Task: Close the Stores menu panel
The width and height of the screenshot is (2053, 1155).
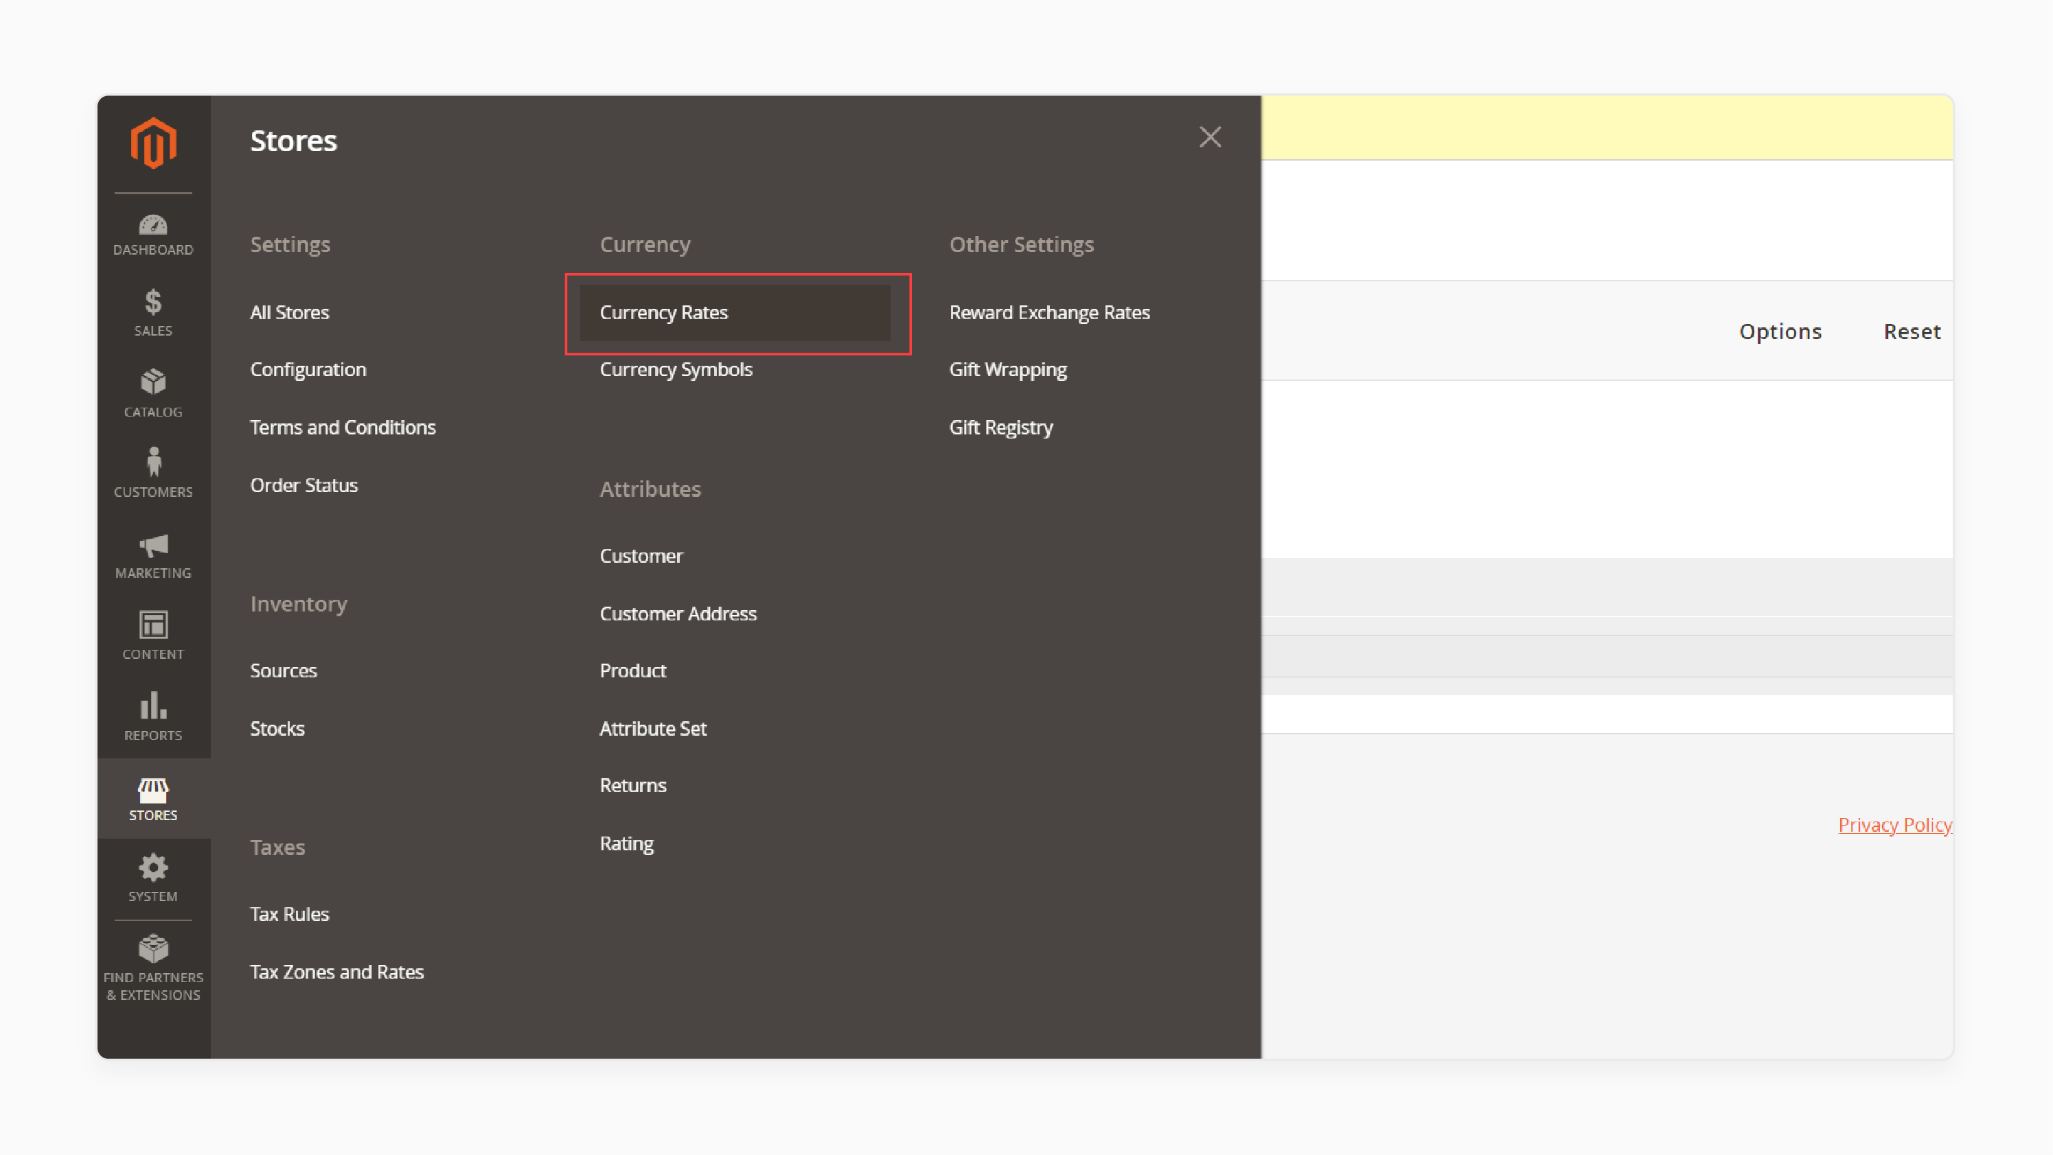Action: pyautogui.click(x=1210, y=137)
